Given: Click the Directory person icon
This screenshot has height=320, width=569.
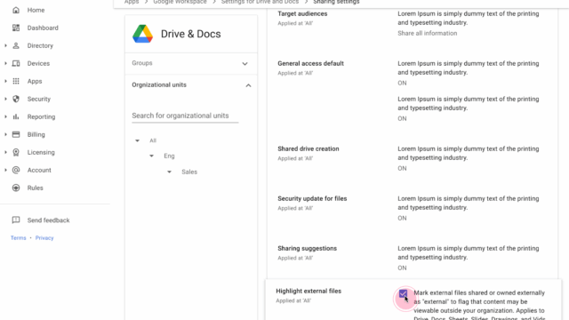Looking at the screenshot, I should (16, 45).
